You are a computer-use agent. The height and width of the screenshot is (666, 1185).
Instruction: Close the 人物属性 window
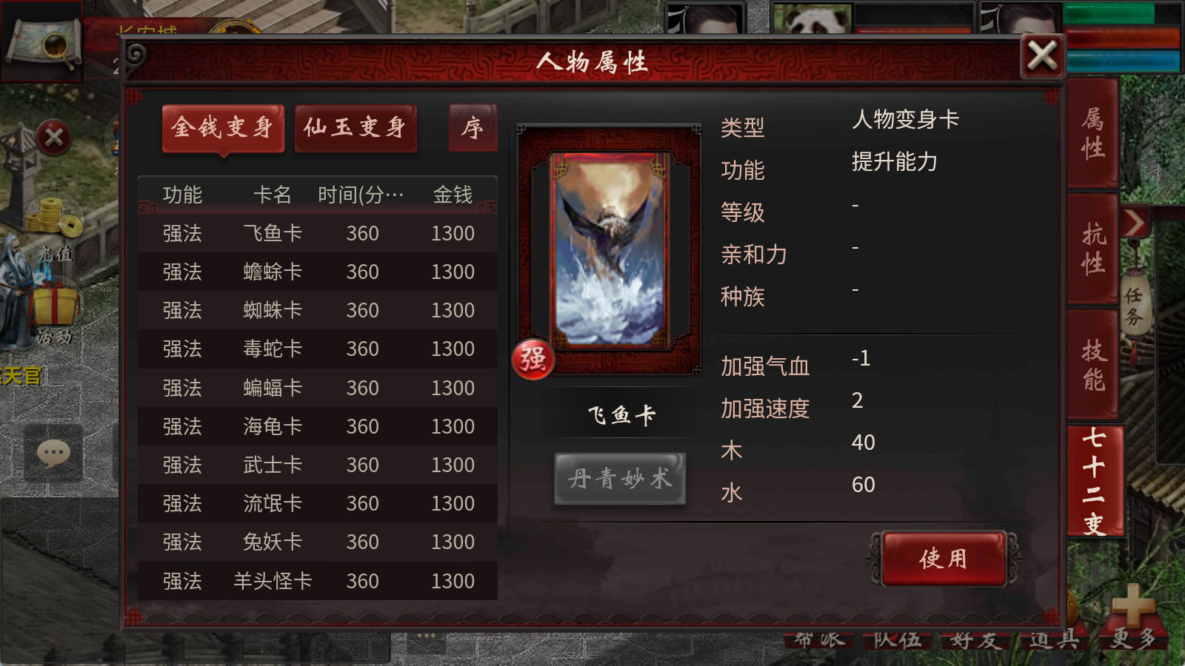click(1042, 55)
